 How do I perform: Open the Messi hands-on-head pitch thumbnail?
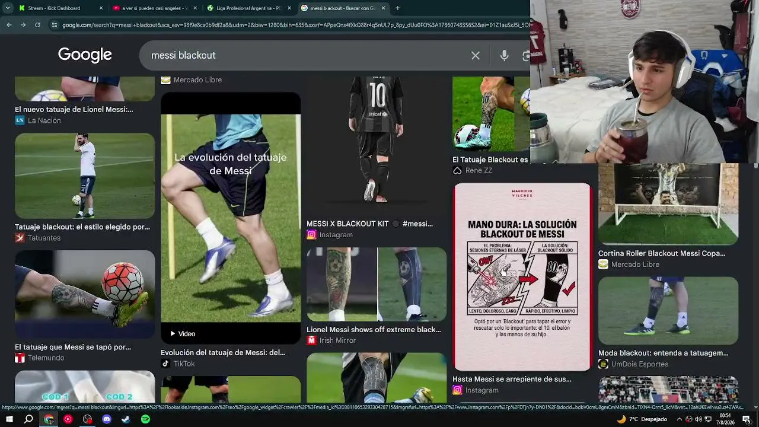tap(85, 176)
